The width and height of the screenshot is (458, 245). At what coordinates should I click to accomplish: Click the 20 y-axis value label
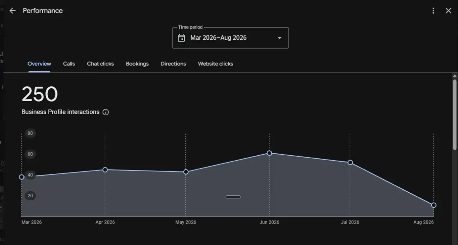pos(30,196)
